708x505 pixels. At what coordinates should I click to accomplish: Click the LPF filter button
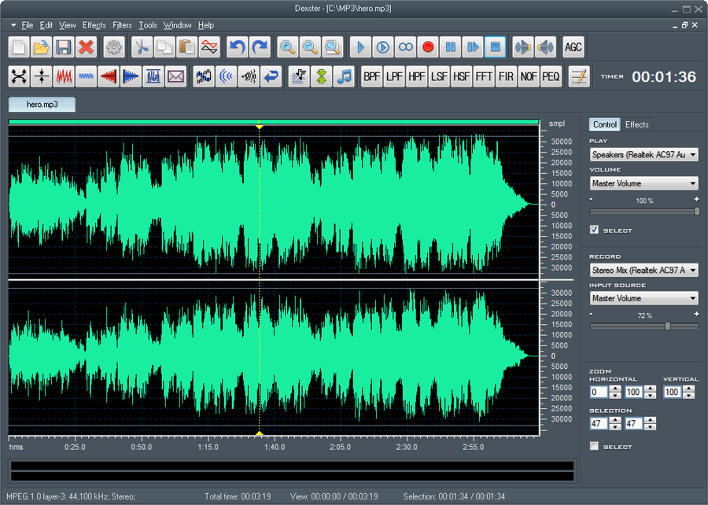tap(394, 76)
